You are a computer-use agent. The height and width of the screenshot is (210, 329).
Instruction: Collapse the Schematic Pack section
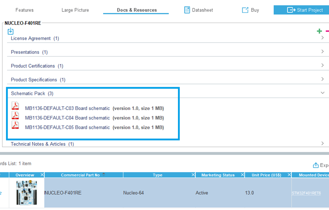coord(322,93)
